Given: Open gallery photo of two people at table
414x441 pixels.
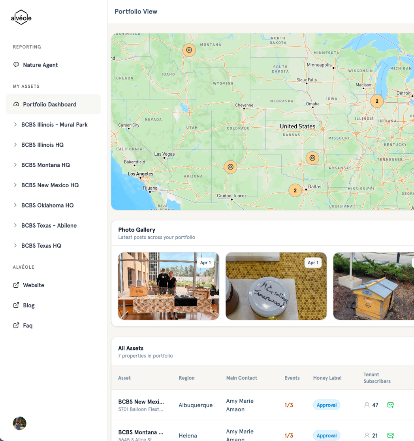Looking at the screenshot, I should [168, 286].
